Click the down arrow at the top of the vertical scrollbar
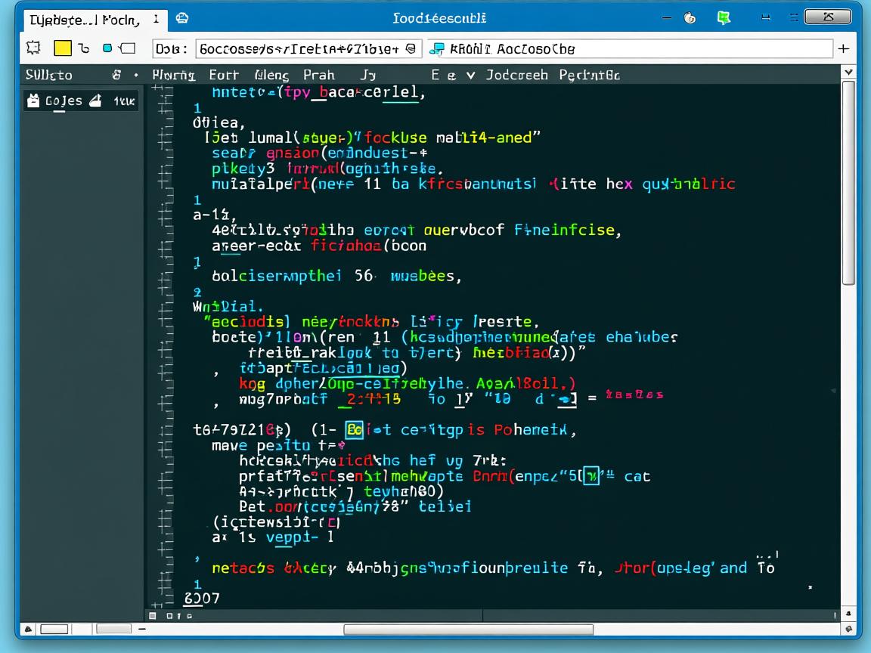Viewport: 871px width, 653px height. [x=848, y=72]
